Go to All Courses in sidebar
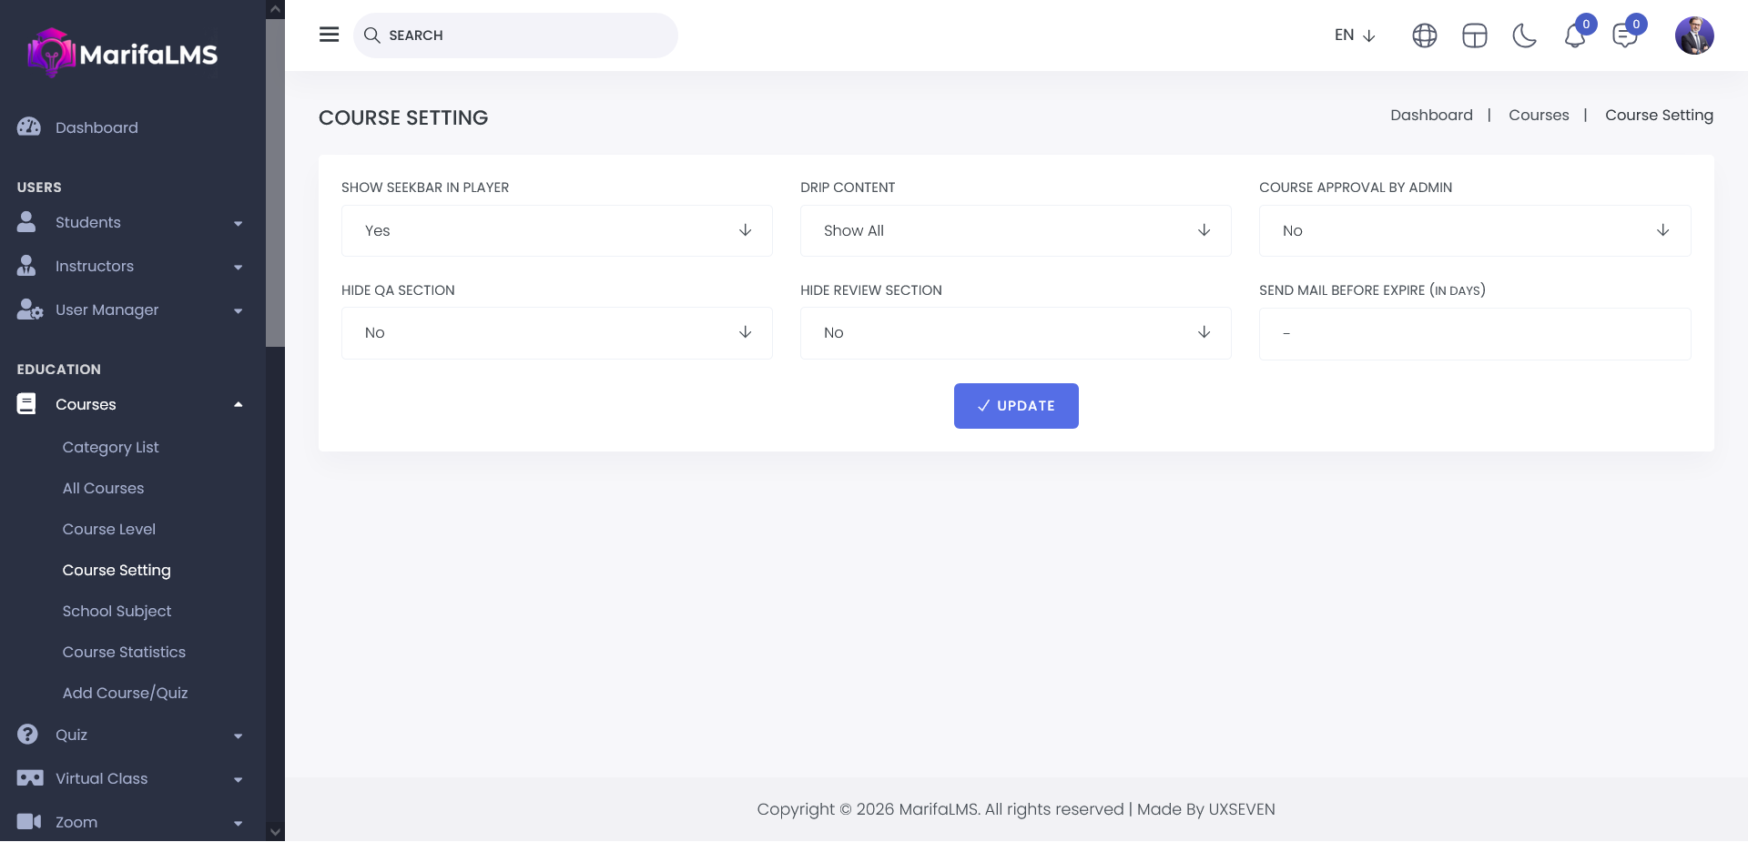Image resolution: width=1748 pixels, height=842 pixels. (103, 488)
